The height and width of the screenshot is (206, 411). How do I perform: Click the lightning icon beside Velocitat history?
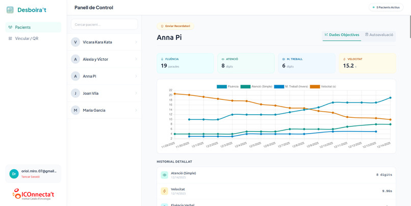point(164,191)
